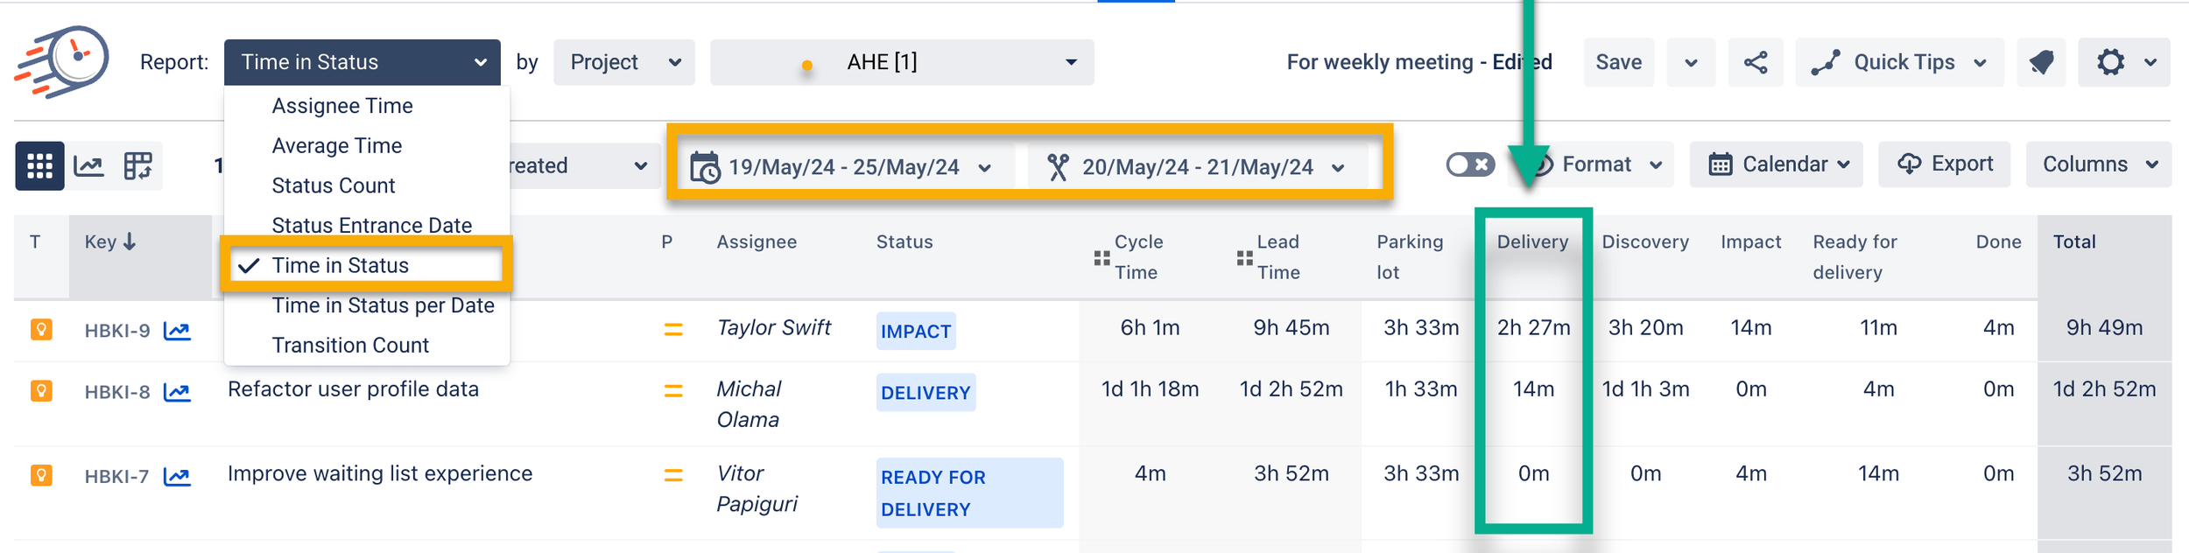Viewport: 2189px width, 553px height.
Task: Select Time in Status checked option
Action: (340, 265)
